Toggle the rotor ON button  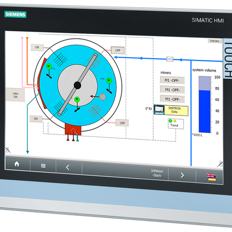[16, 95]
